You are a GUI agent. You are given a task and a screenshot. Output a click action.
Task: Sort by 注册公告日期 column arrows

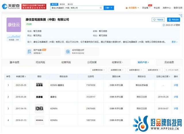pyautogui.click(x=170, y=77)
